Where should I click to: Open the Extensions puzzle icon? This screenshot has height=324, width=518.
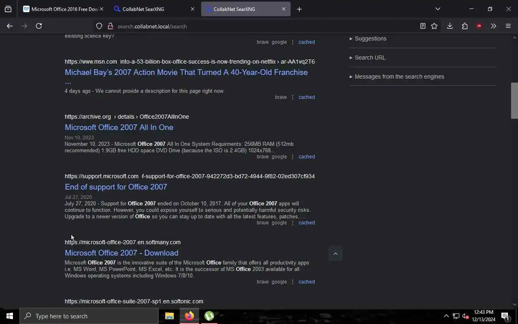pyautogui.click(x=465, y=26)
